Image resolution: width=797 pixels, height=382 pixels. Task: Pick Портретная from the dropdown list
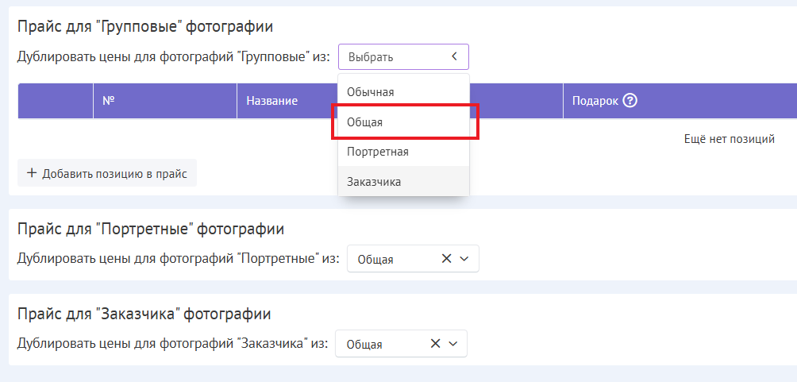(377, 151)
